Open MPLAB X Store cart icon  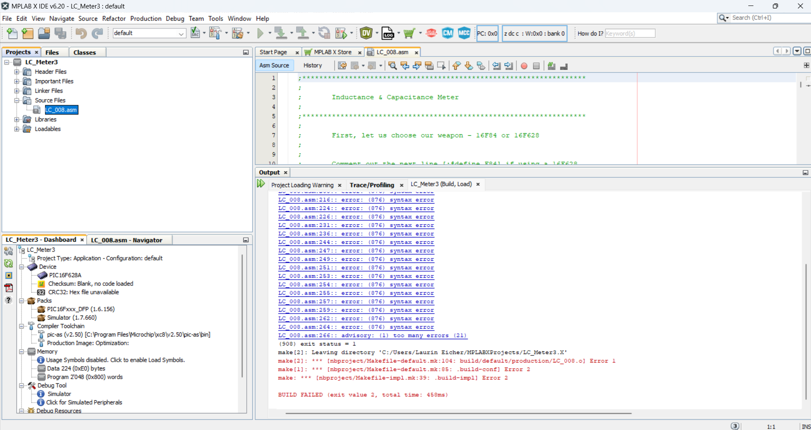coord(410,33)
